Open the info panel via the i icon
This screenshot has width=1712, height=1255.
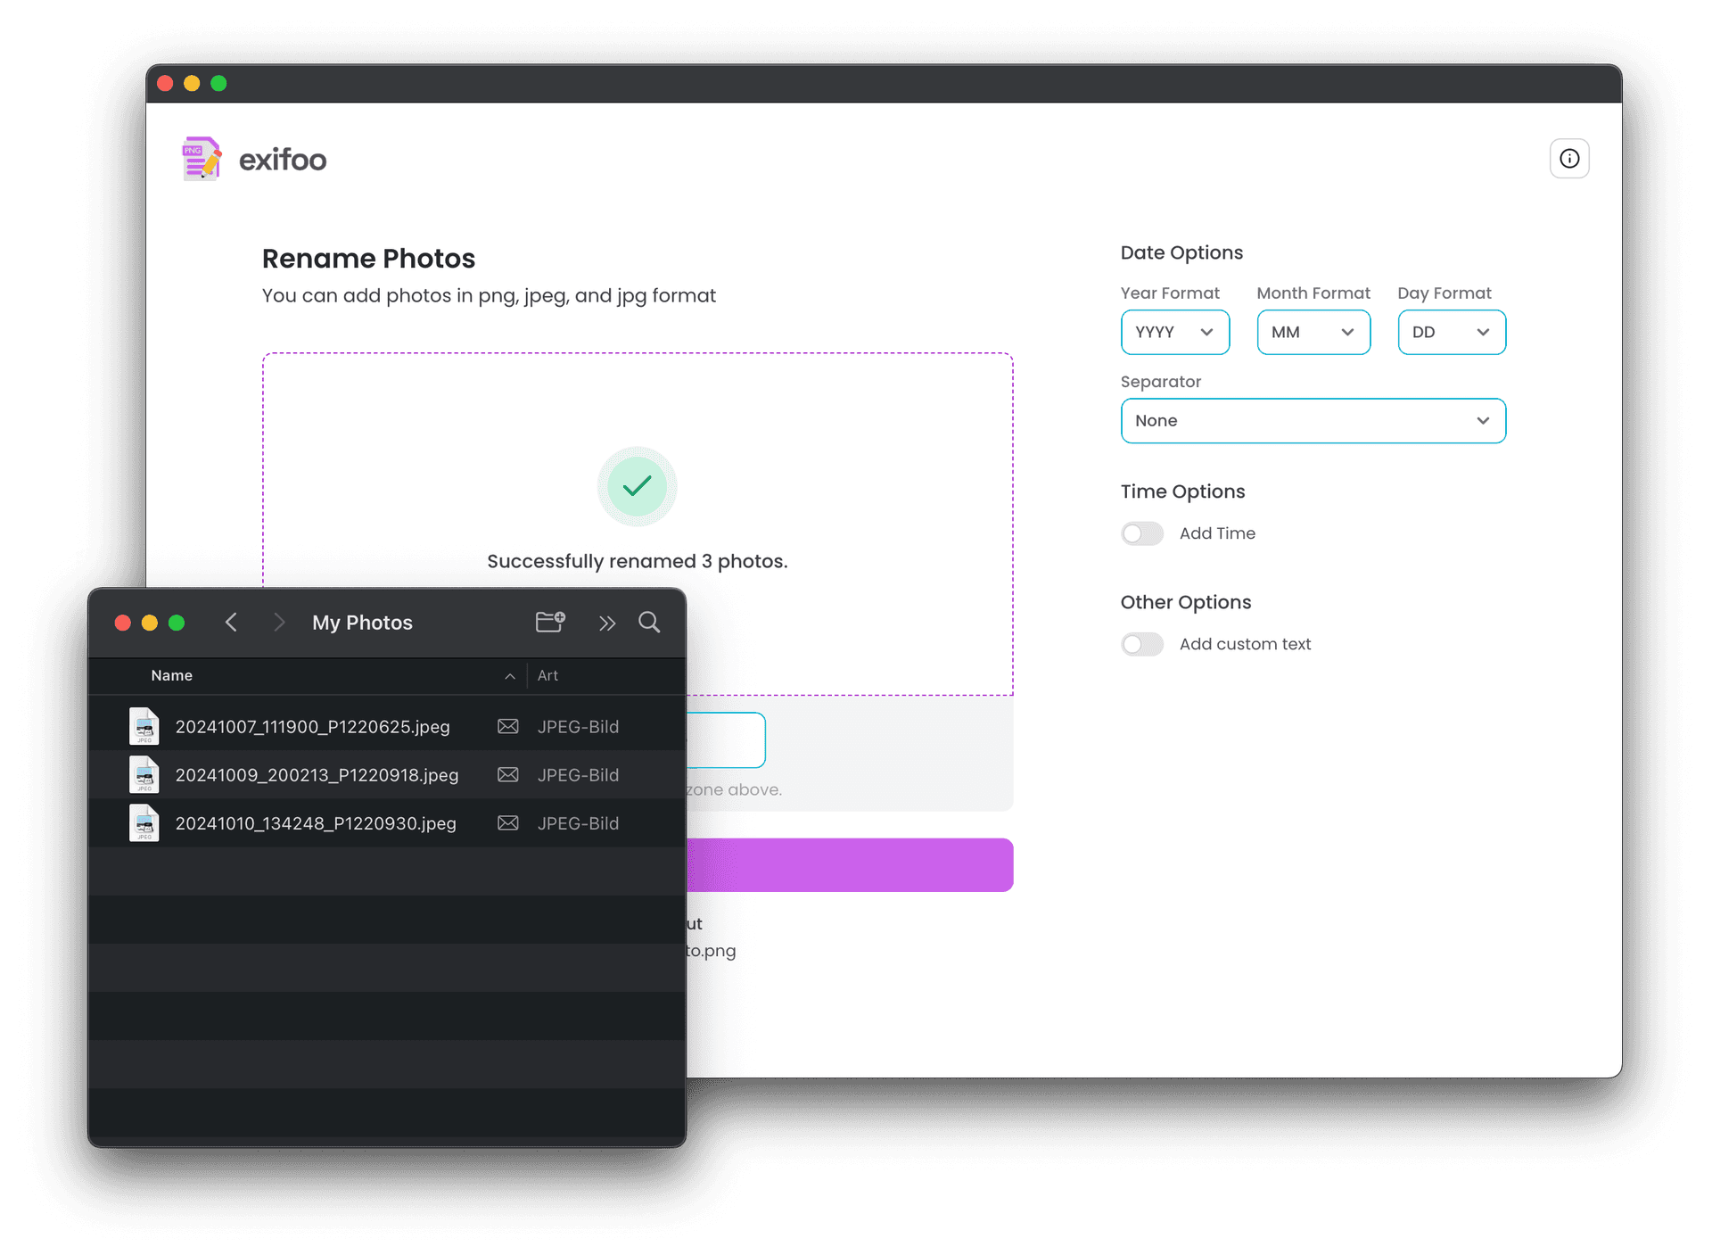pos(1569,158)
